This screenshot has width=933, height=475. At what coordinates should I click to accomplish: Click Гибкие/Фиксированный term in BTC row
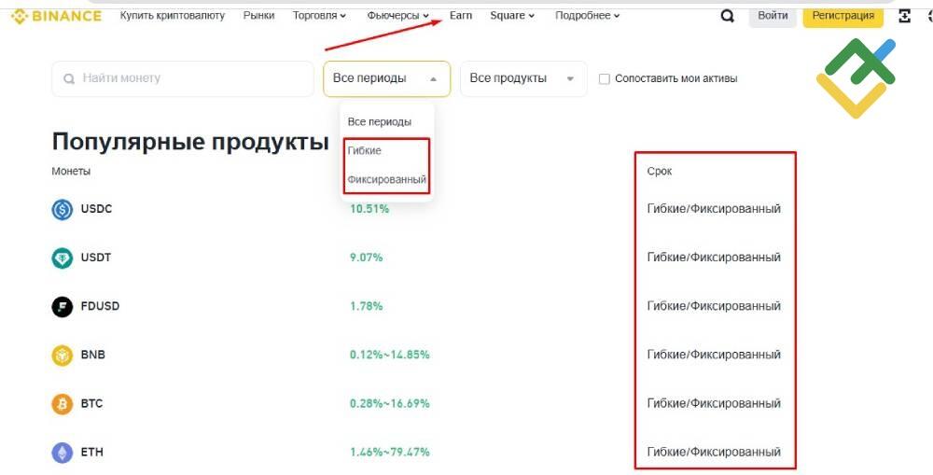coord(714,403)
